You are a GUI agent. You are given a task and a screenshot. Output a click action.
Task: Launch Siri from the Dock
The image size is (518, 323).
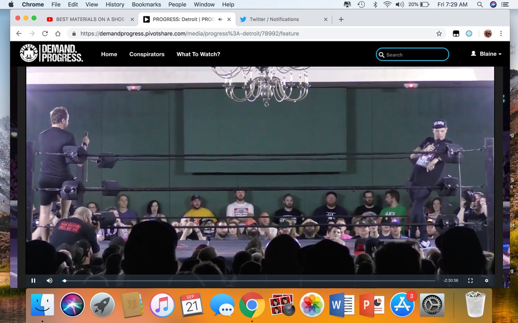(72, 305)
